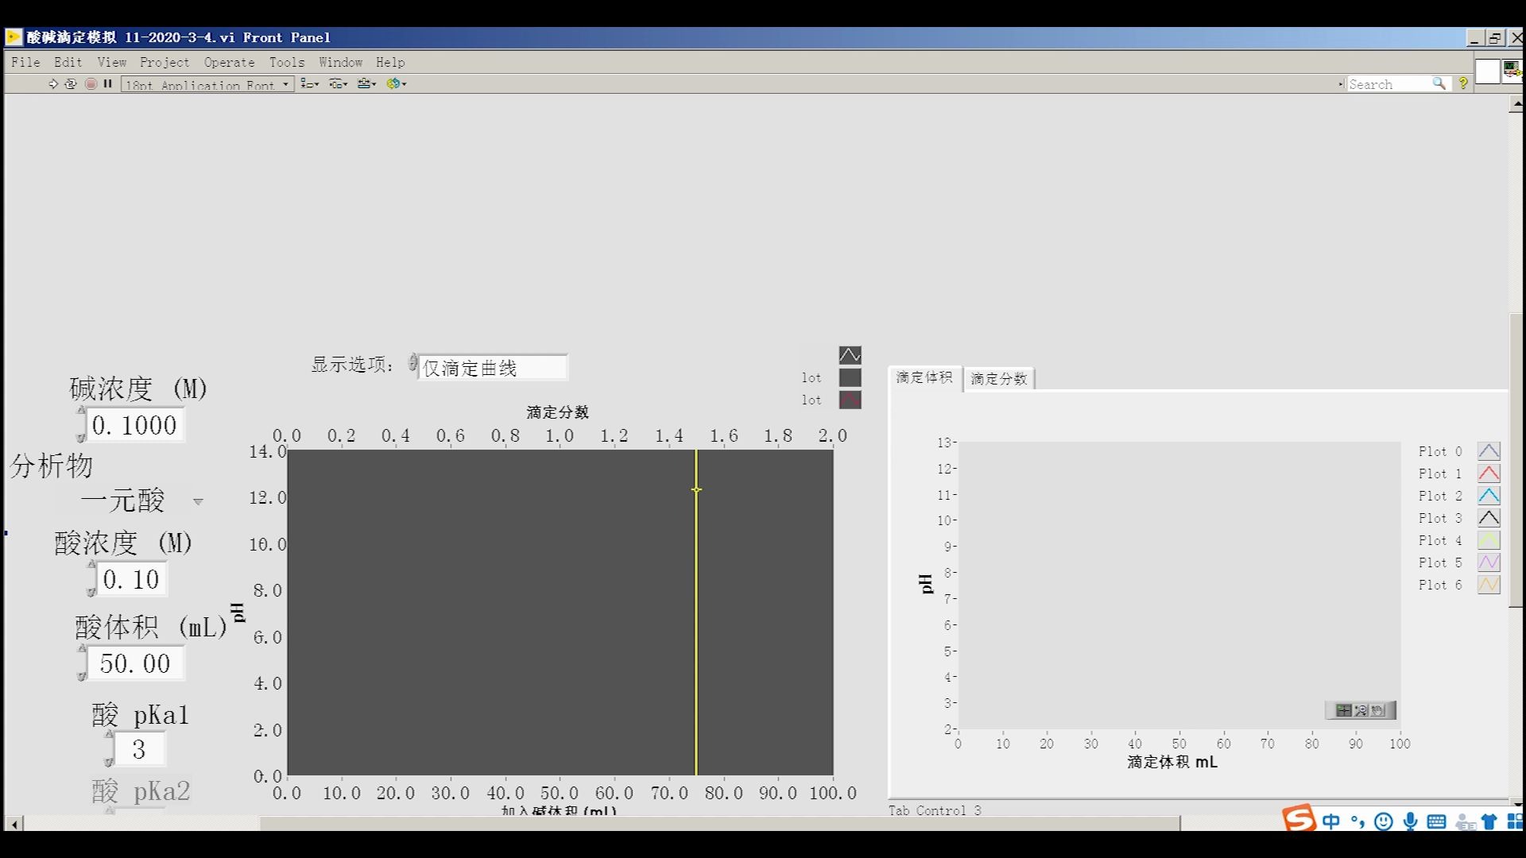Open Sogou soft keyboard icon
This screenshot has width=1526, height=858.
pyautogui.click(x=1436, y=822)
